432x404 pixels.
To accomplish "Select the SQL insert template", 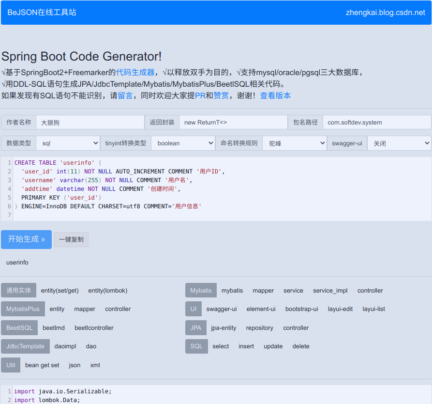I will [246, 346].
